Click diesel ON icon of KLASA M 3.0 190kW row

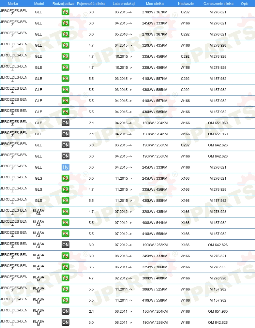pyautogui.click(x=66, y=322)
